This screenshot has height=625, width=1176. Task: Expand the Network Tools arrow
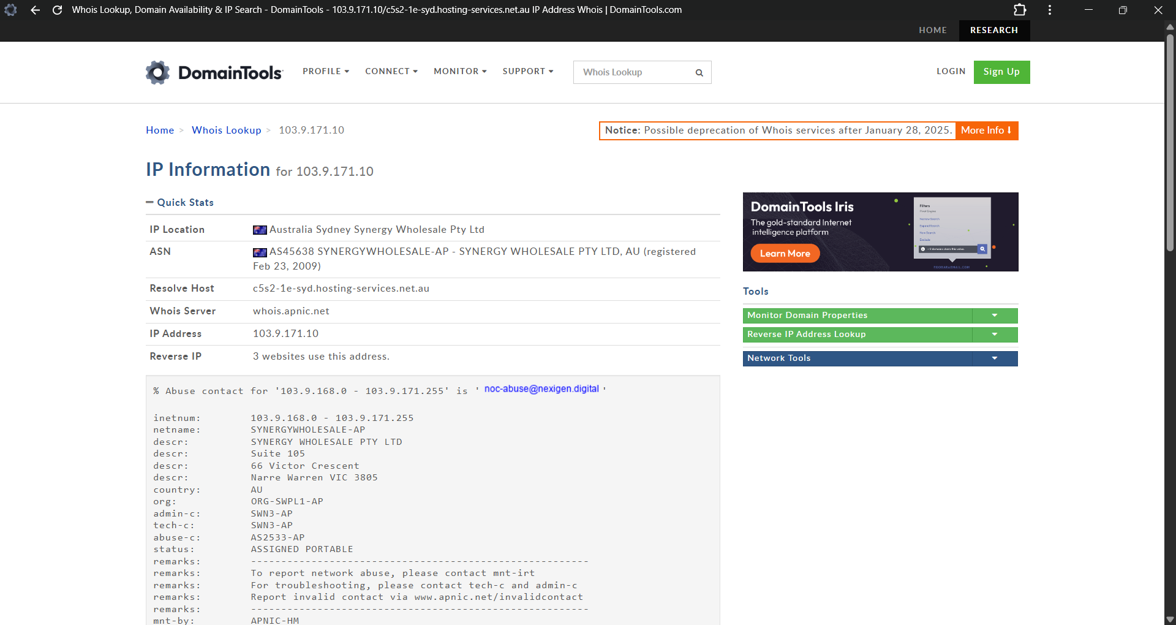(995, 358)
